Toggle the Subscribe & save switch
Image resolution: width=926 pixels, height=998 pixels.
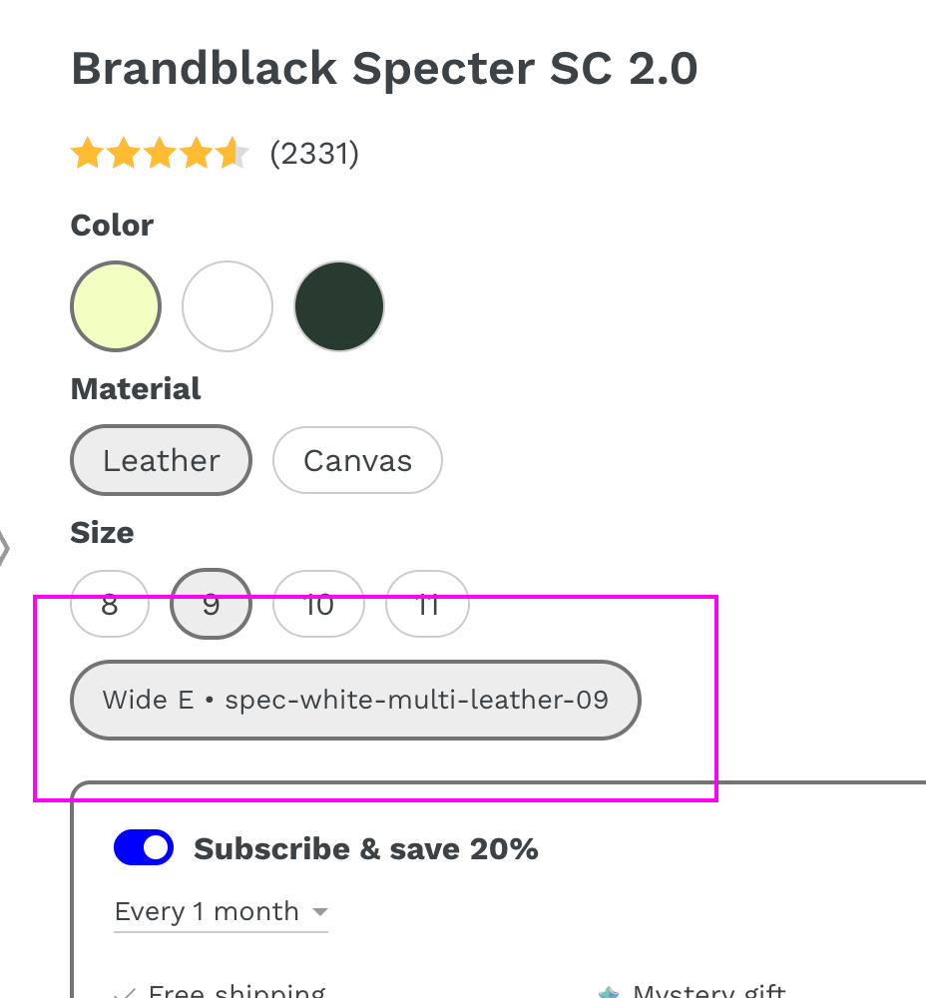144,848
